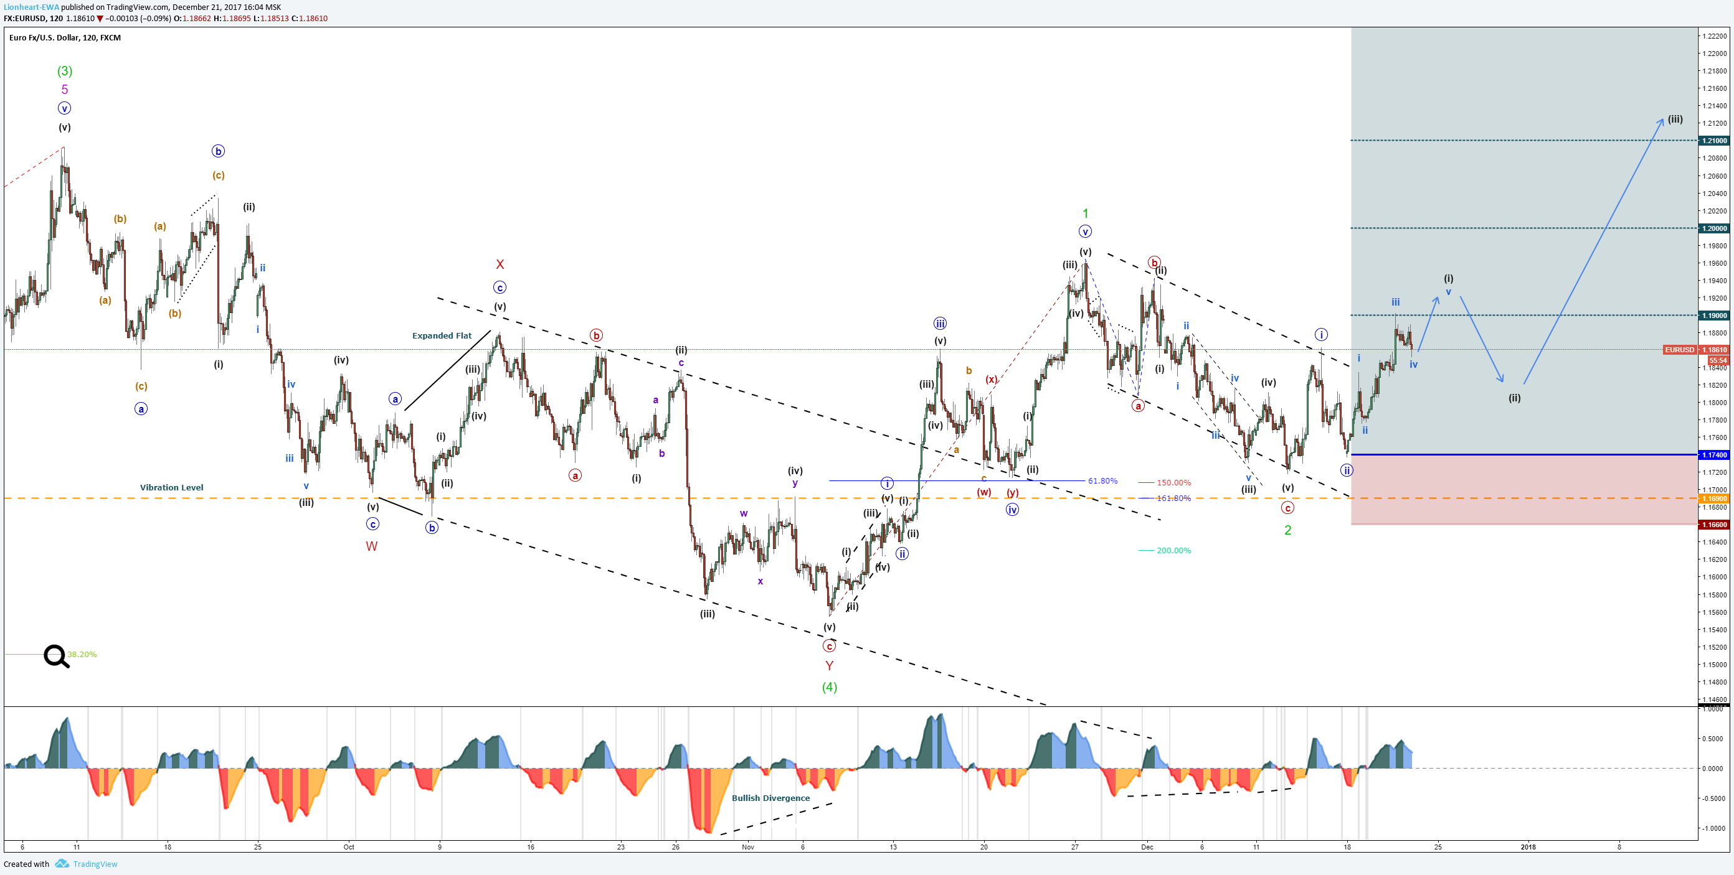Screen dimensions: 1734x875
Task: Select the 'Expanded Flat' annotation text
Action: coord(442,335)
